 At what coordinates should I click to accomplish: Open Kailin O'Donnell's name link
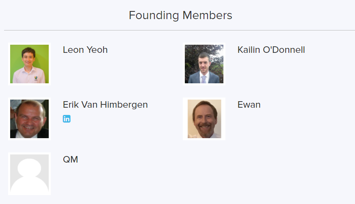tap(271, 50)
